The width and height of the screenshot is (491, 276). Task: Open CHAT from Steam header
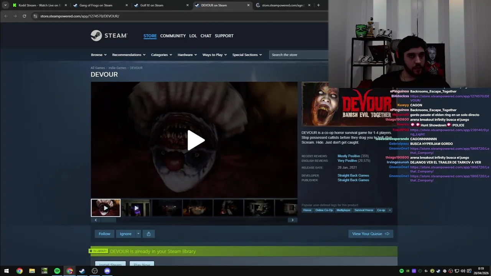tap(206, 36)
